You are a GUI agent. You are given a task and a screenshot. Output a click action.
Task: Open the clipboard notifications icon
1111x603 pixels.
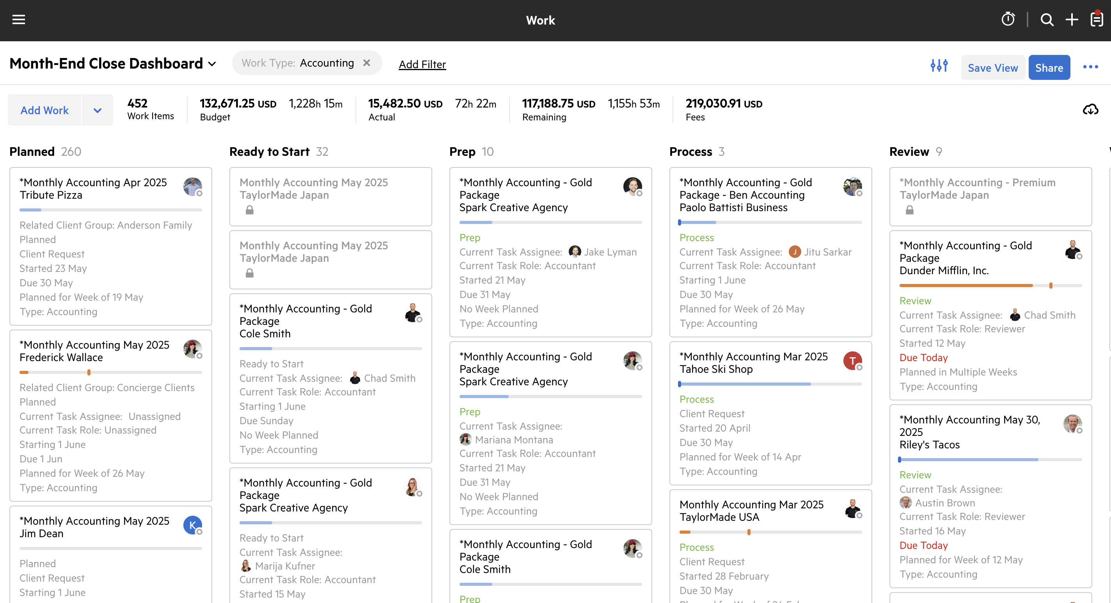pos(1097,20)
